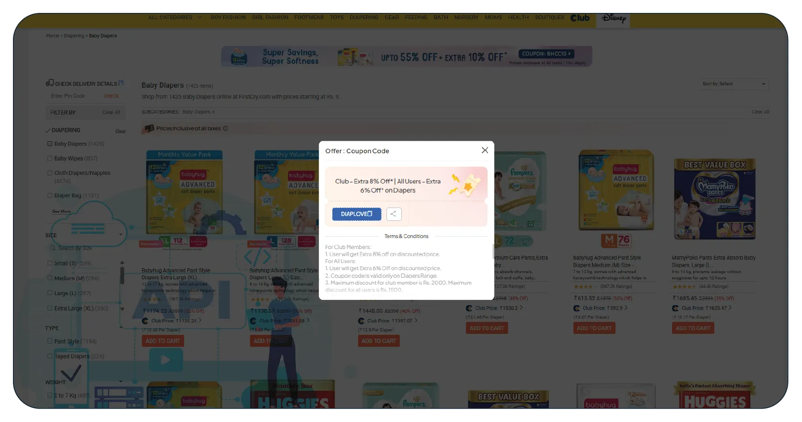Check the Baby Wipes filter checkbox
This screenshot has height=422, width=802.
pyautogui.click(x=50, y=159)
